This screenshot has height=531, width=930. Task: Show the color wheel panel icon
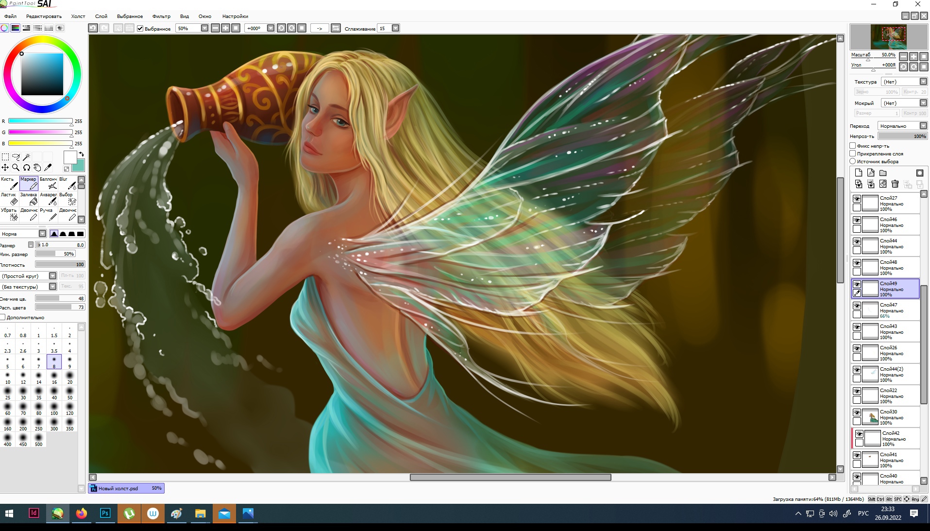[4, 28]
